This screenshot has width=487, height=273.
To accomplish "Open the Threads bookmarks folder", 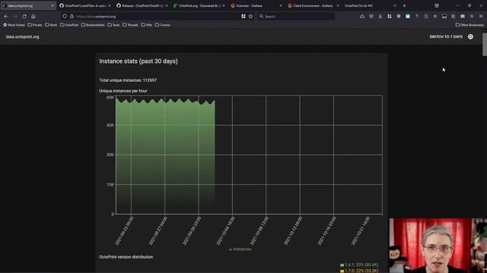I will (130, 25).
